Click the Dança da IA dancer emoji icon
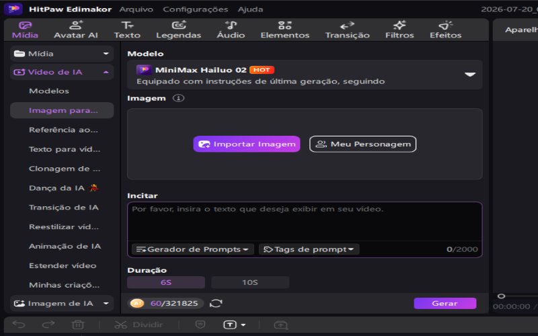 point(93,188)
